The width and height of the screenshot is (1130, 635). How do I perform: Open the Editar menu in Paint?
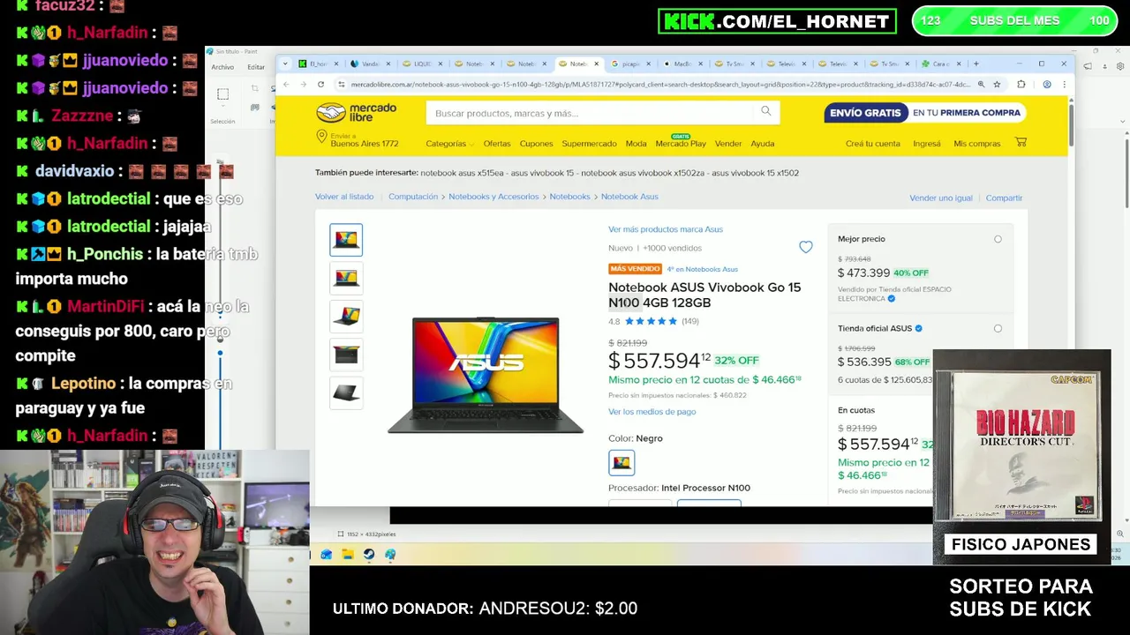point(256,67)
